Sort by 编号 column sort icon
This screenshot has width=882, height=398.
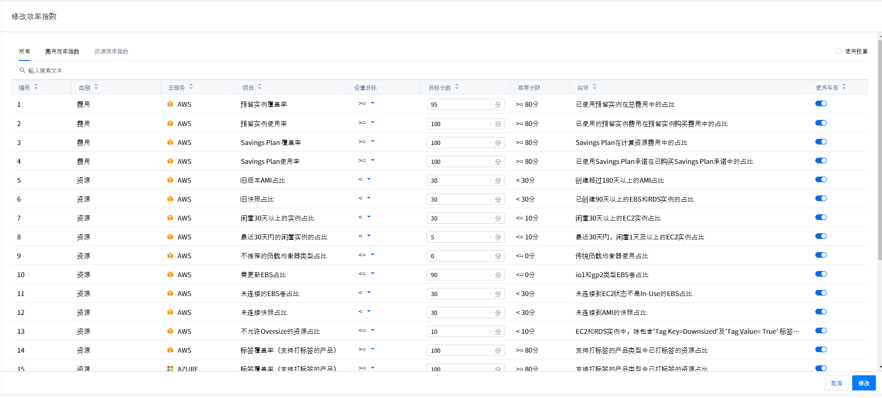pos(36,87)
